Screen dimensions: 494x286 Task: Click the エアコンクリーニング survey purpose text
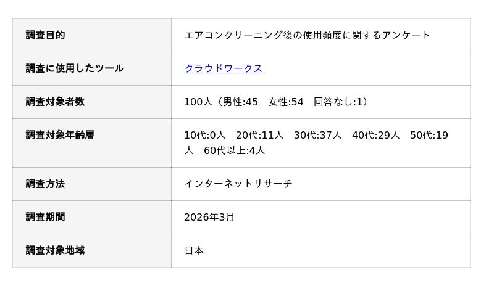(307, 35)
